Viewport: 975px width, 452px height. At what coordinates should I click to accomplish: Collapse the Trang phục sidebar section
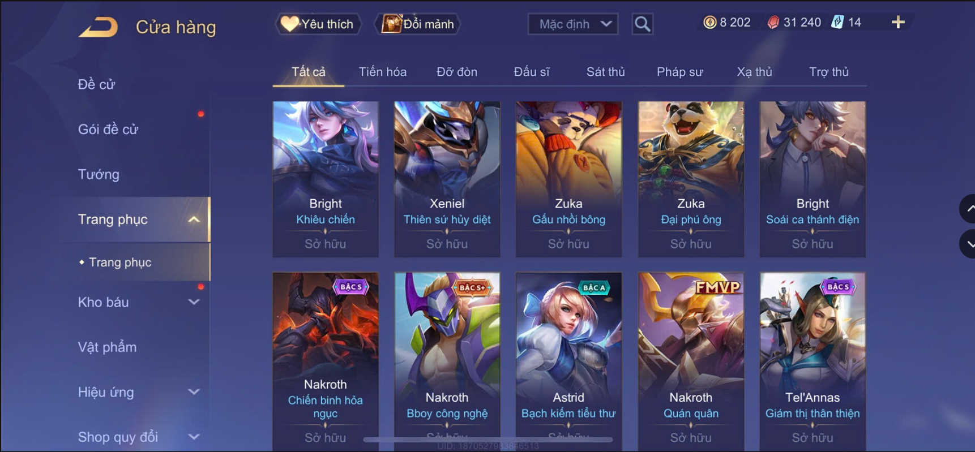194,219
